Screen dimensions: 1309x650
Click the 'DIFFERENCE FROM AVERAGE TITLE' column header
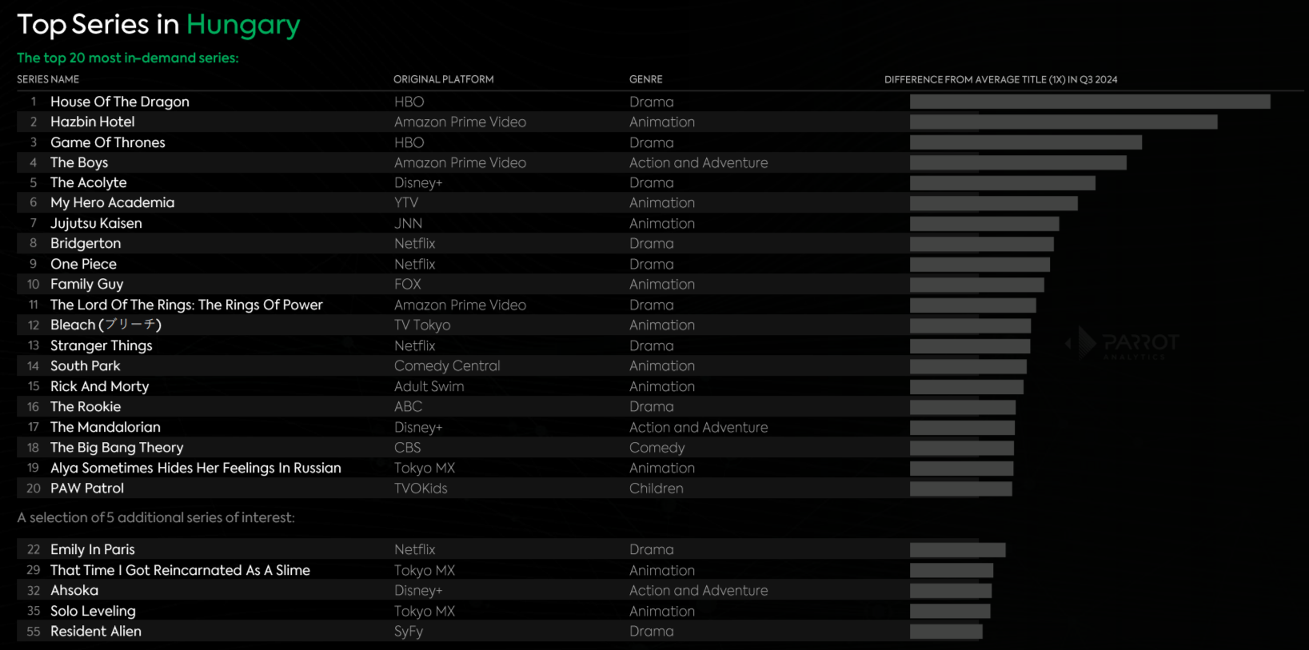click(x=1001, y=79)
